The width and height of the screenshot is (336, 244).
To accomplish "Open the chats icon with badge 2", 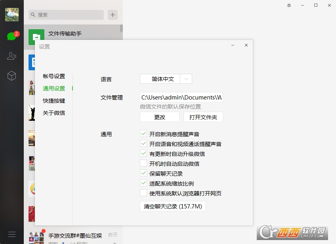I will click(x=12, y=36).
